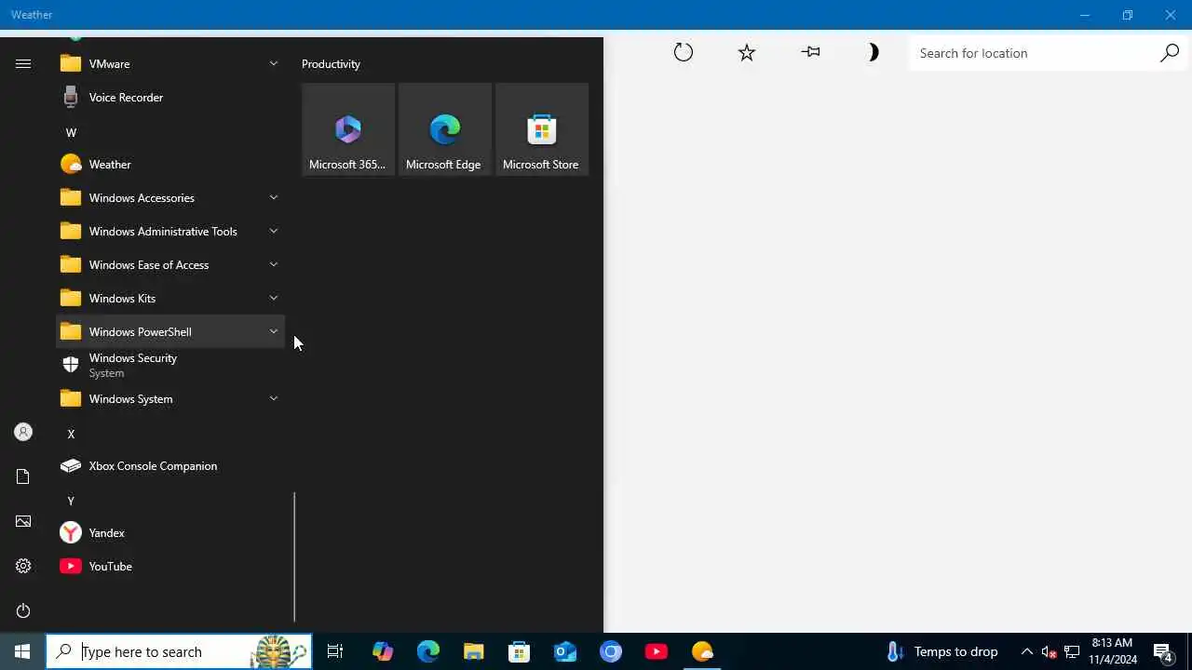This screenshot has height=670, width=1192.
Task: Click the taskbar Type here to search box
Action: (x=179, y=651)
